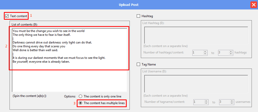Increase minimum hashtags per content

(x=205, y=51)
